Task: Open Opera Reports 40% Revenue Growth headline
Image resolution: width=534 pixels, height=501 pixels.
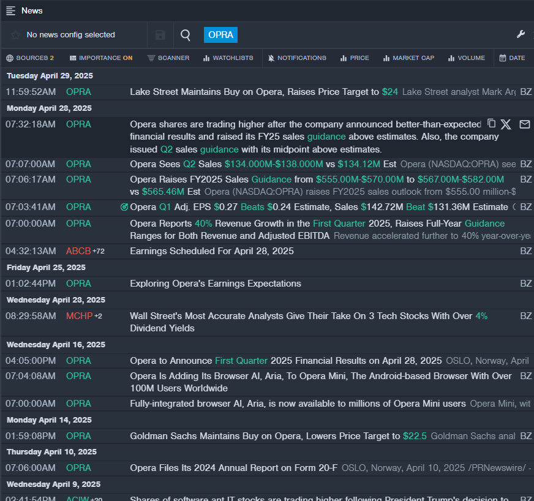Action: [317, 230]
